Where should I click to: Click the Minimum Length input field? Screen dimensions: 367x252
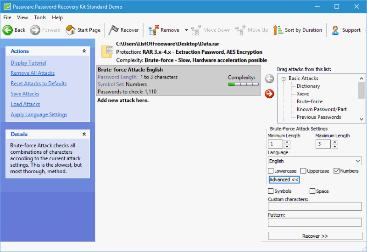click(x=276, y=144)
